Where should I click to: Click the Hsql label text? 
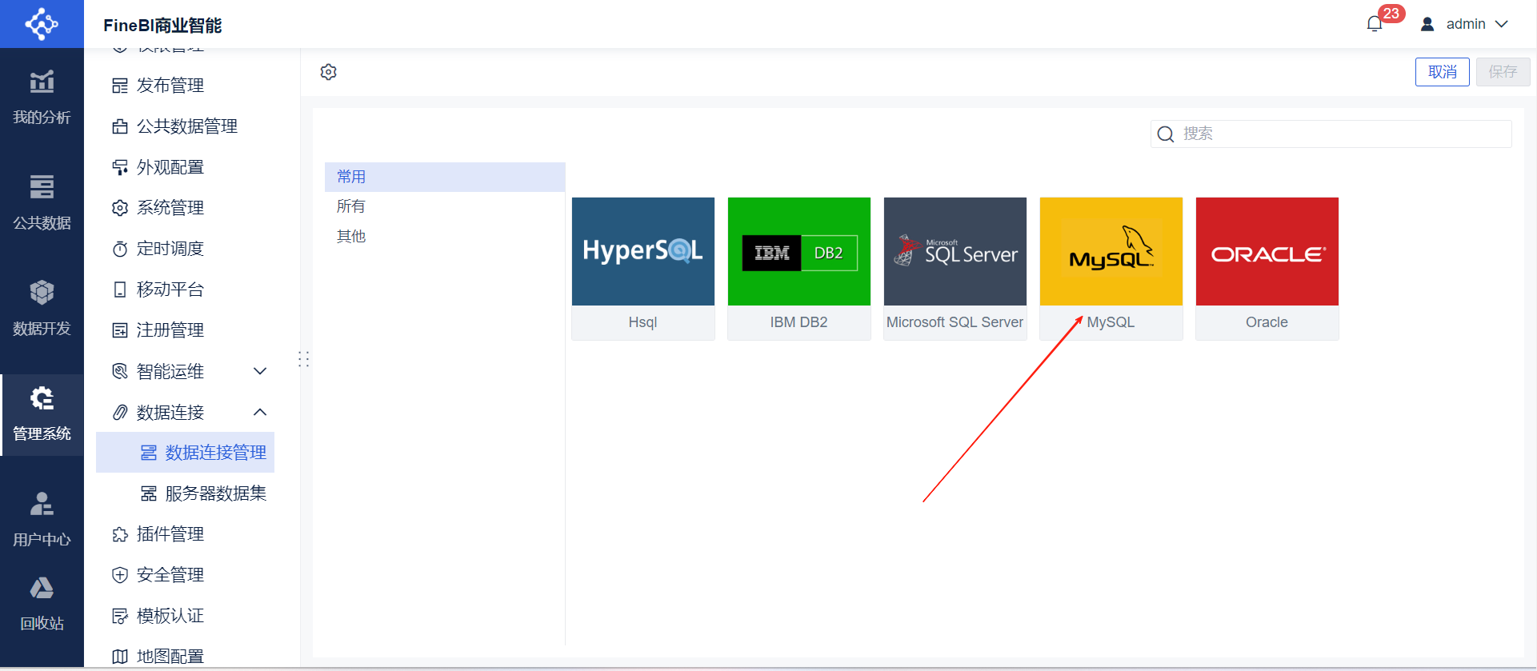[642, 322]
